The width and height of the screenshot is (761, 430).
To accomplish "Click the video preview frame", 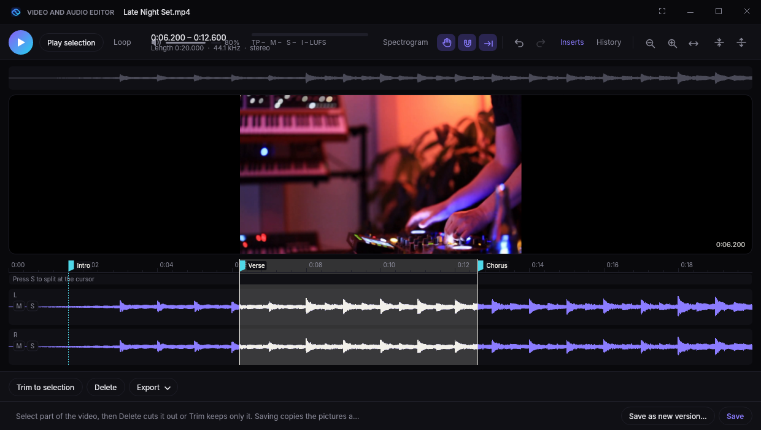I will pyautogui.click(x=381, y=174).
